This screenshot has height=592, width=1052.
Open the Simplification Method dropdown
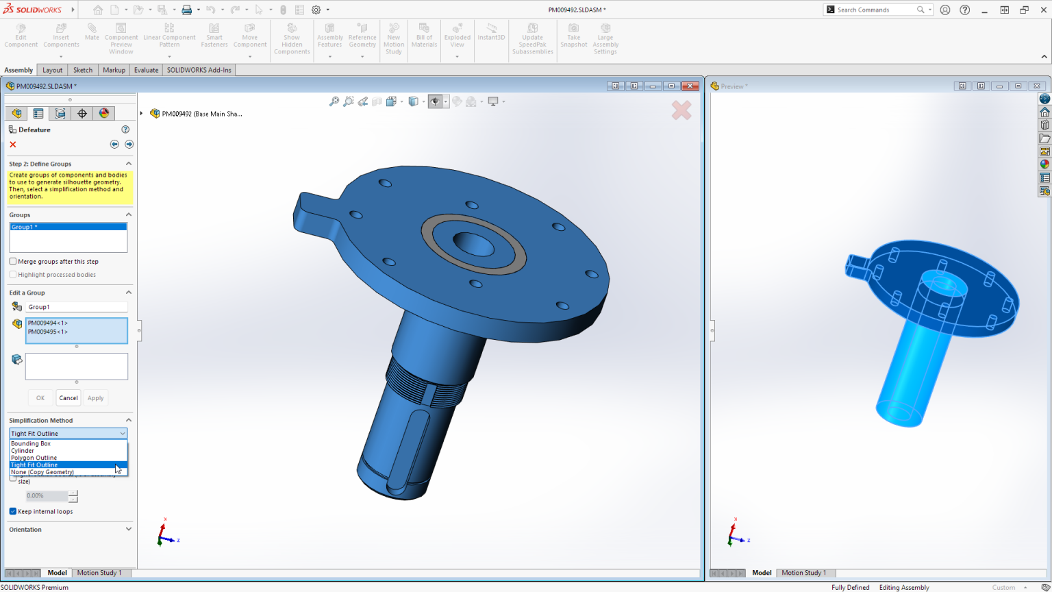pyautogui.click(x=123, y=433)
